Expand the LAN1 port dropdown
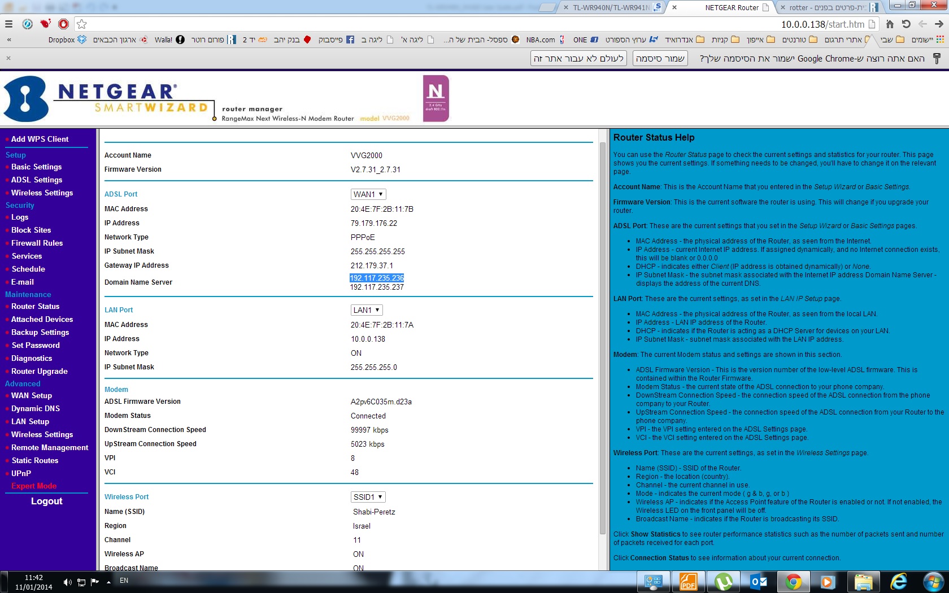This screenshot has height=593, width=949. point(366,310)
